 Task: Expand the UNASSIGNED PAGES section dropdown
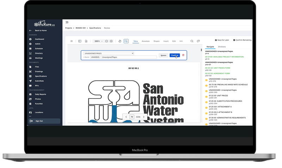109,53
